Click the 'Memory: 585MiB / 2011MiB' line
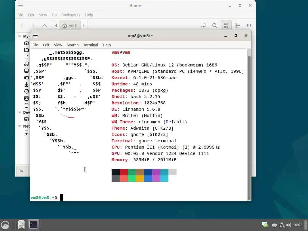 coord(144,160)
